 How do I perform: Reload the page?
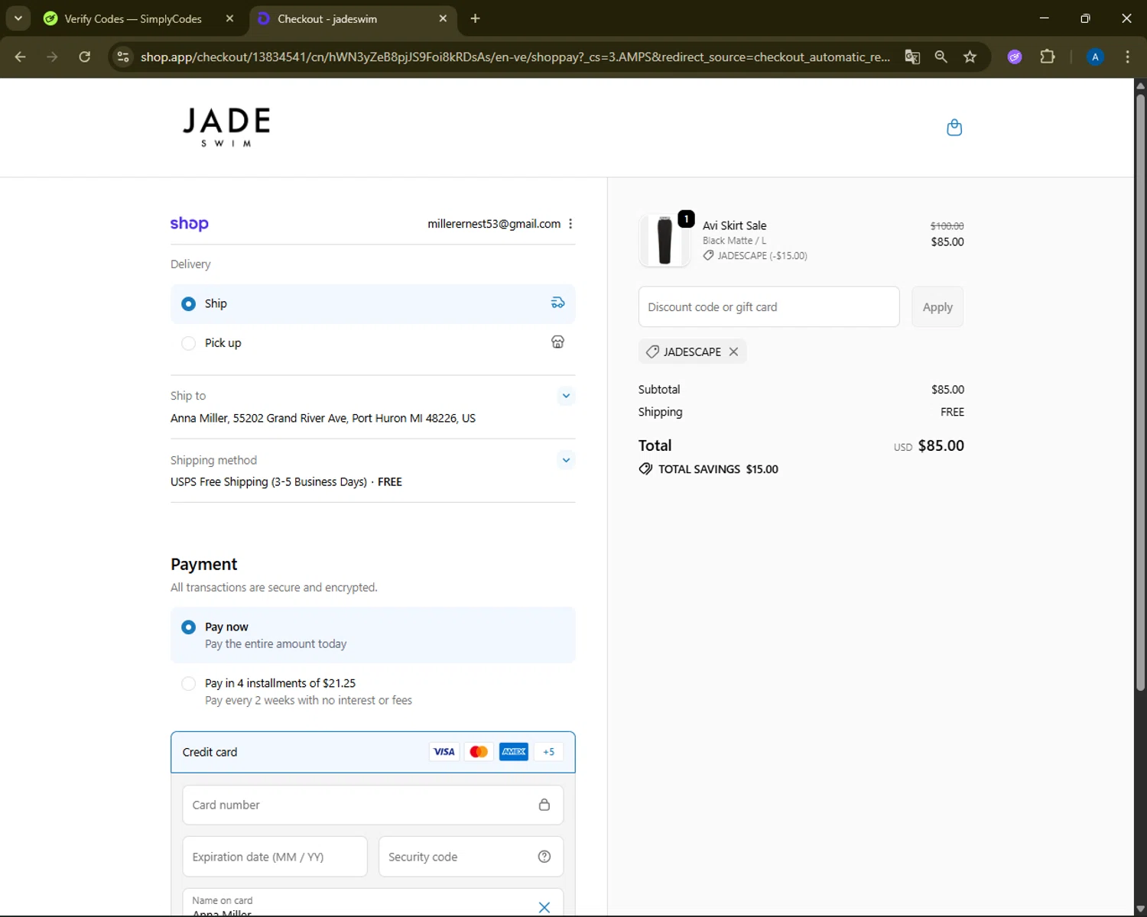85,57
